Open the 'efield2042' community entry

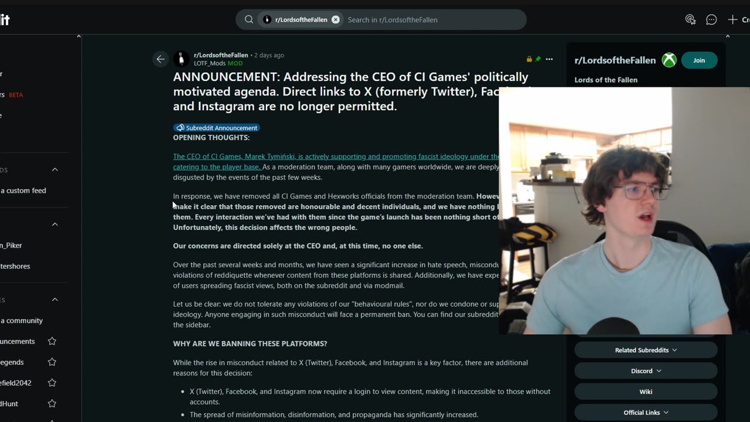click(x=16, y=383)
